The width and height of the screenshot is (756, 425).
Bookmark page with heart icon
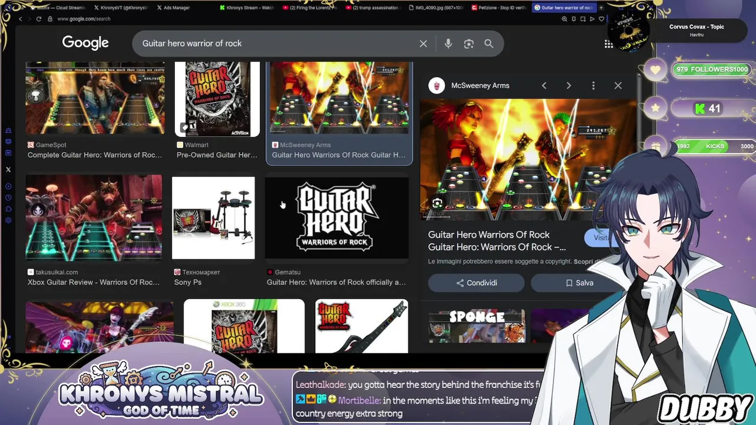[601, 19]
